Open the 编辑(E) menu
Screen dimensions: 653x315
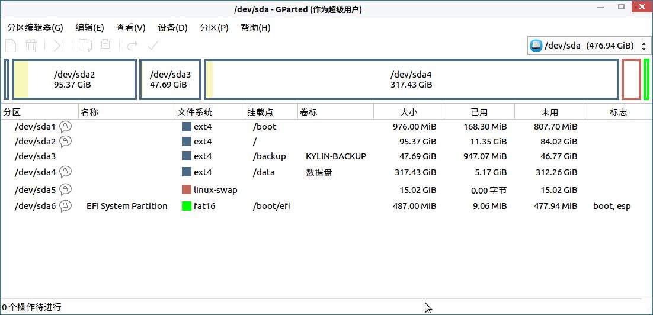click(x=89, y=28)
